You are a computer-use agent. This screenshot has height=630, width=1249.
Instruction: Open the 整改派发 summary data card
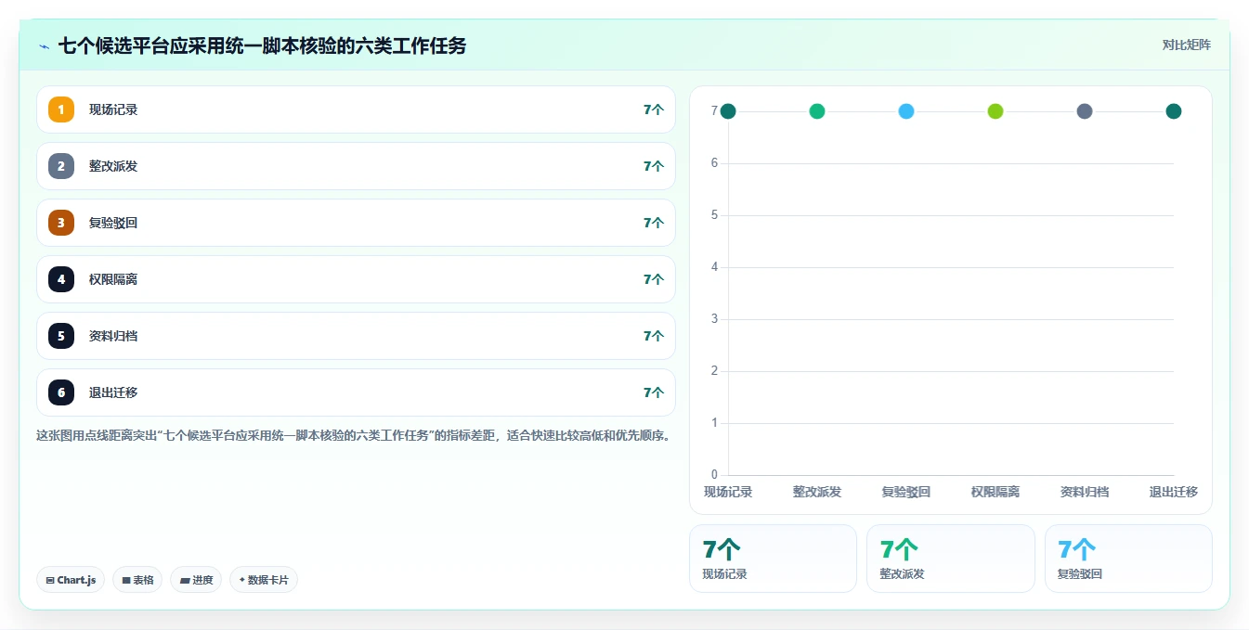pyautogui.click(x=951, y=559)
